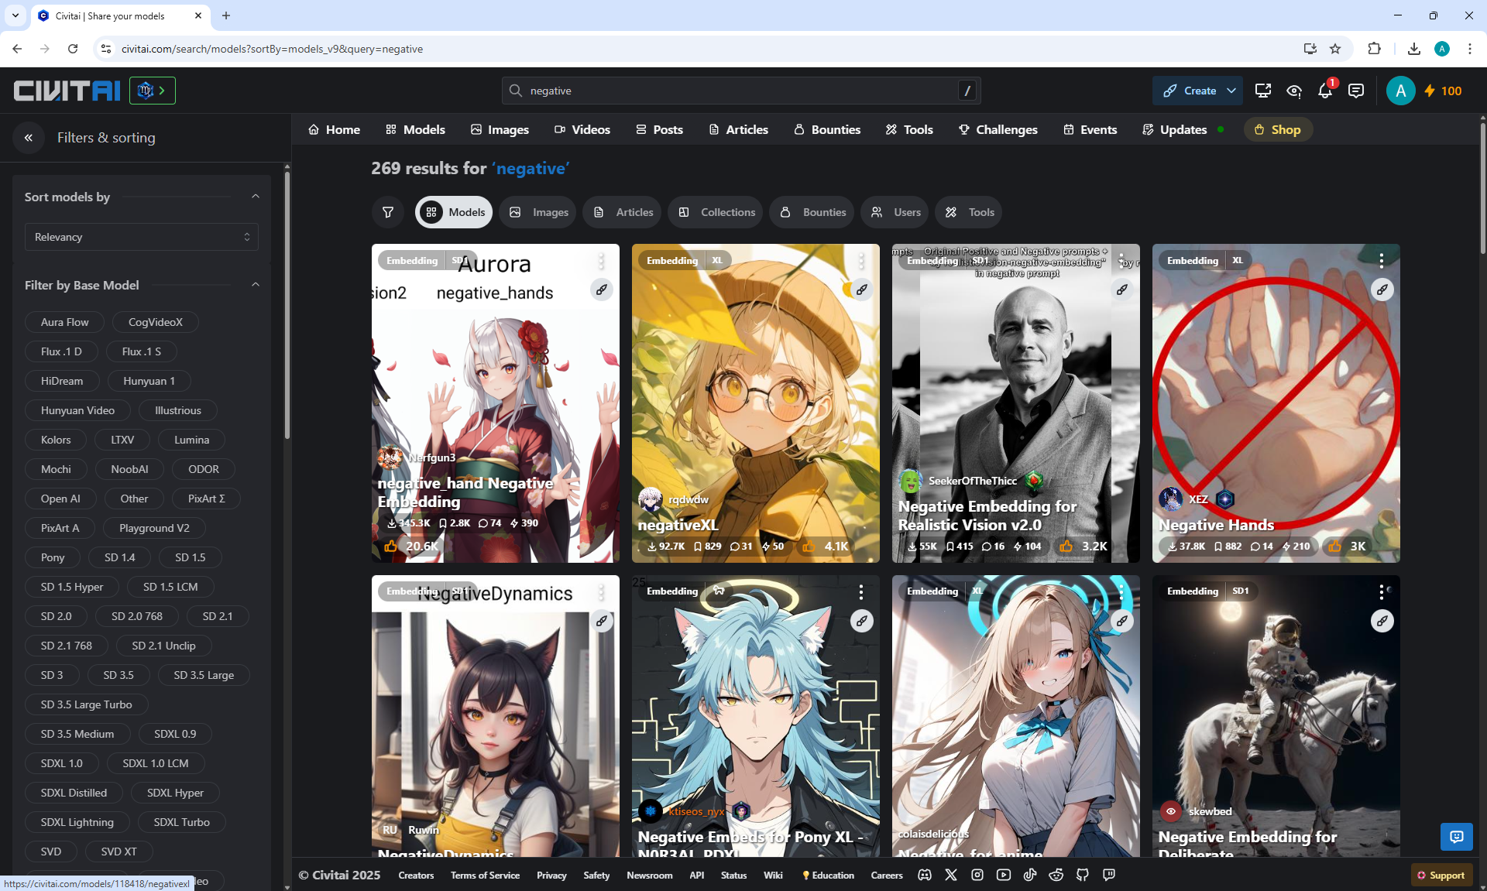This screenshot has height=891, width=1487.
Task: Toggle the Pony base model filter
Action: click(x=53, y=557)
